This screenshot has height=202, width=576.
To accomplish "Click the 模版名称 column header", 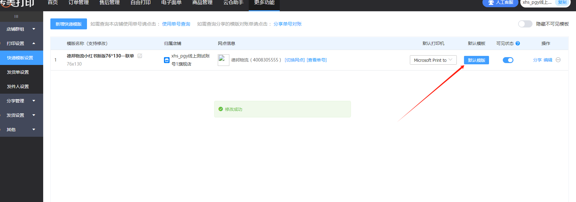I will [x=87, y=43].
